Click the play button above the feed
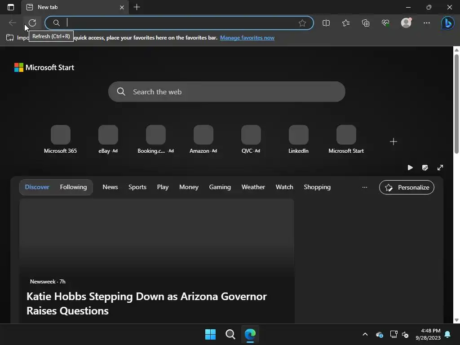 tap(410, 168)
